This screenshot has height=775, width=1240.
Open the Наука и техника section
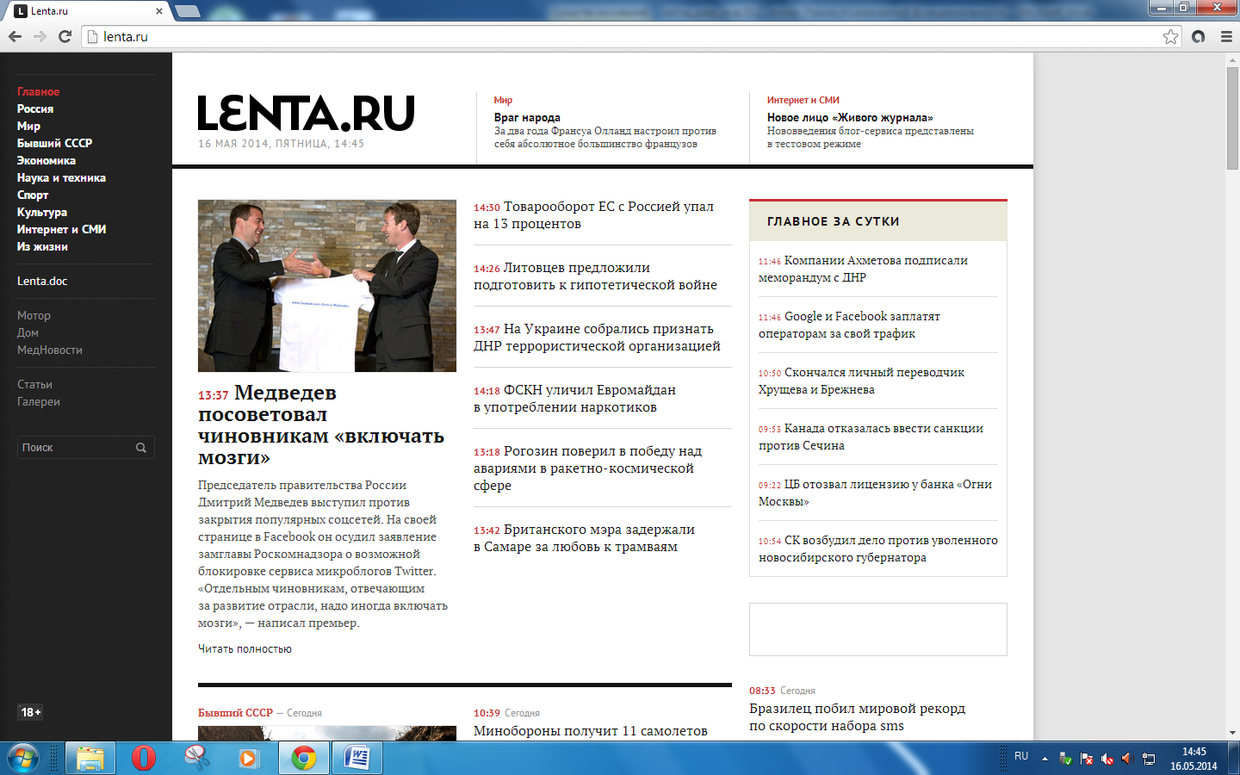click(x=61, y=178)
